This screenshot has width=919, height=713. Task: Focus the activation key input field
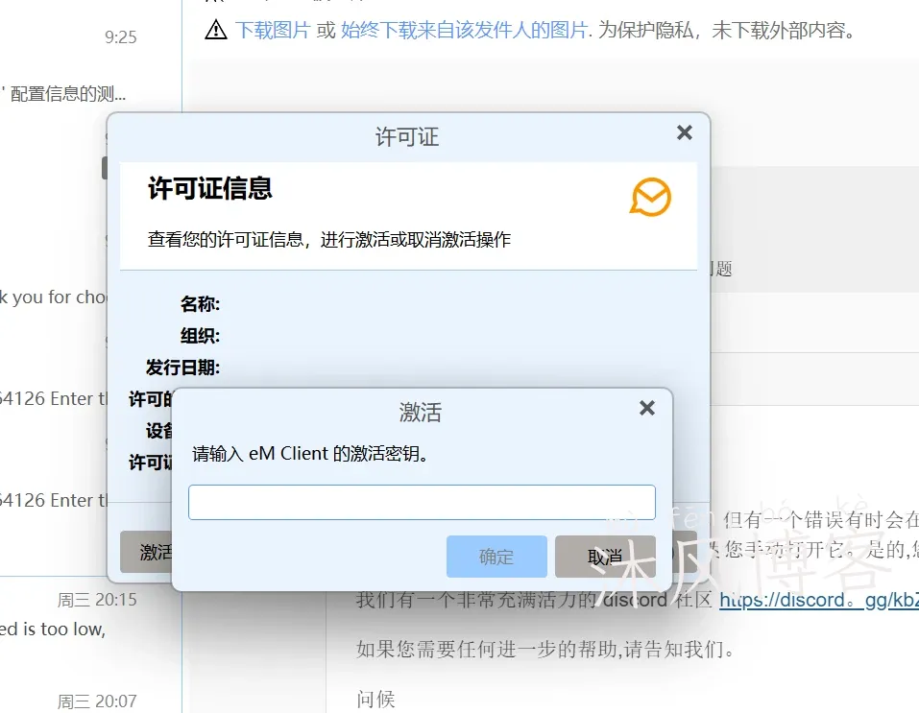(x=422, y=502)
